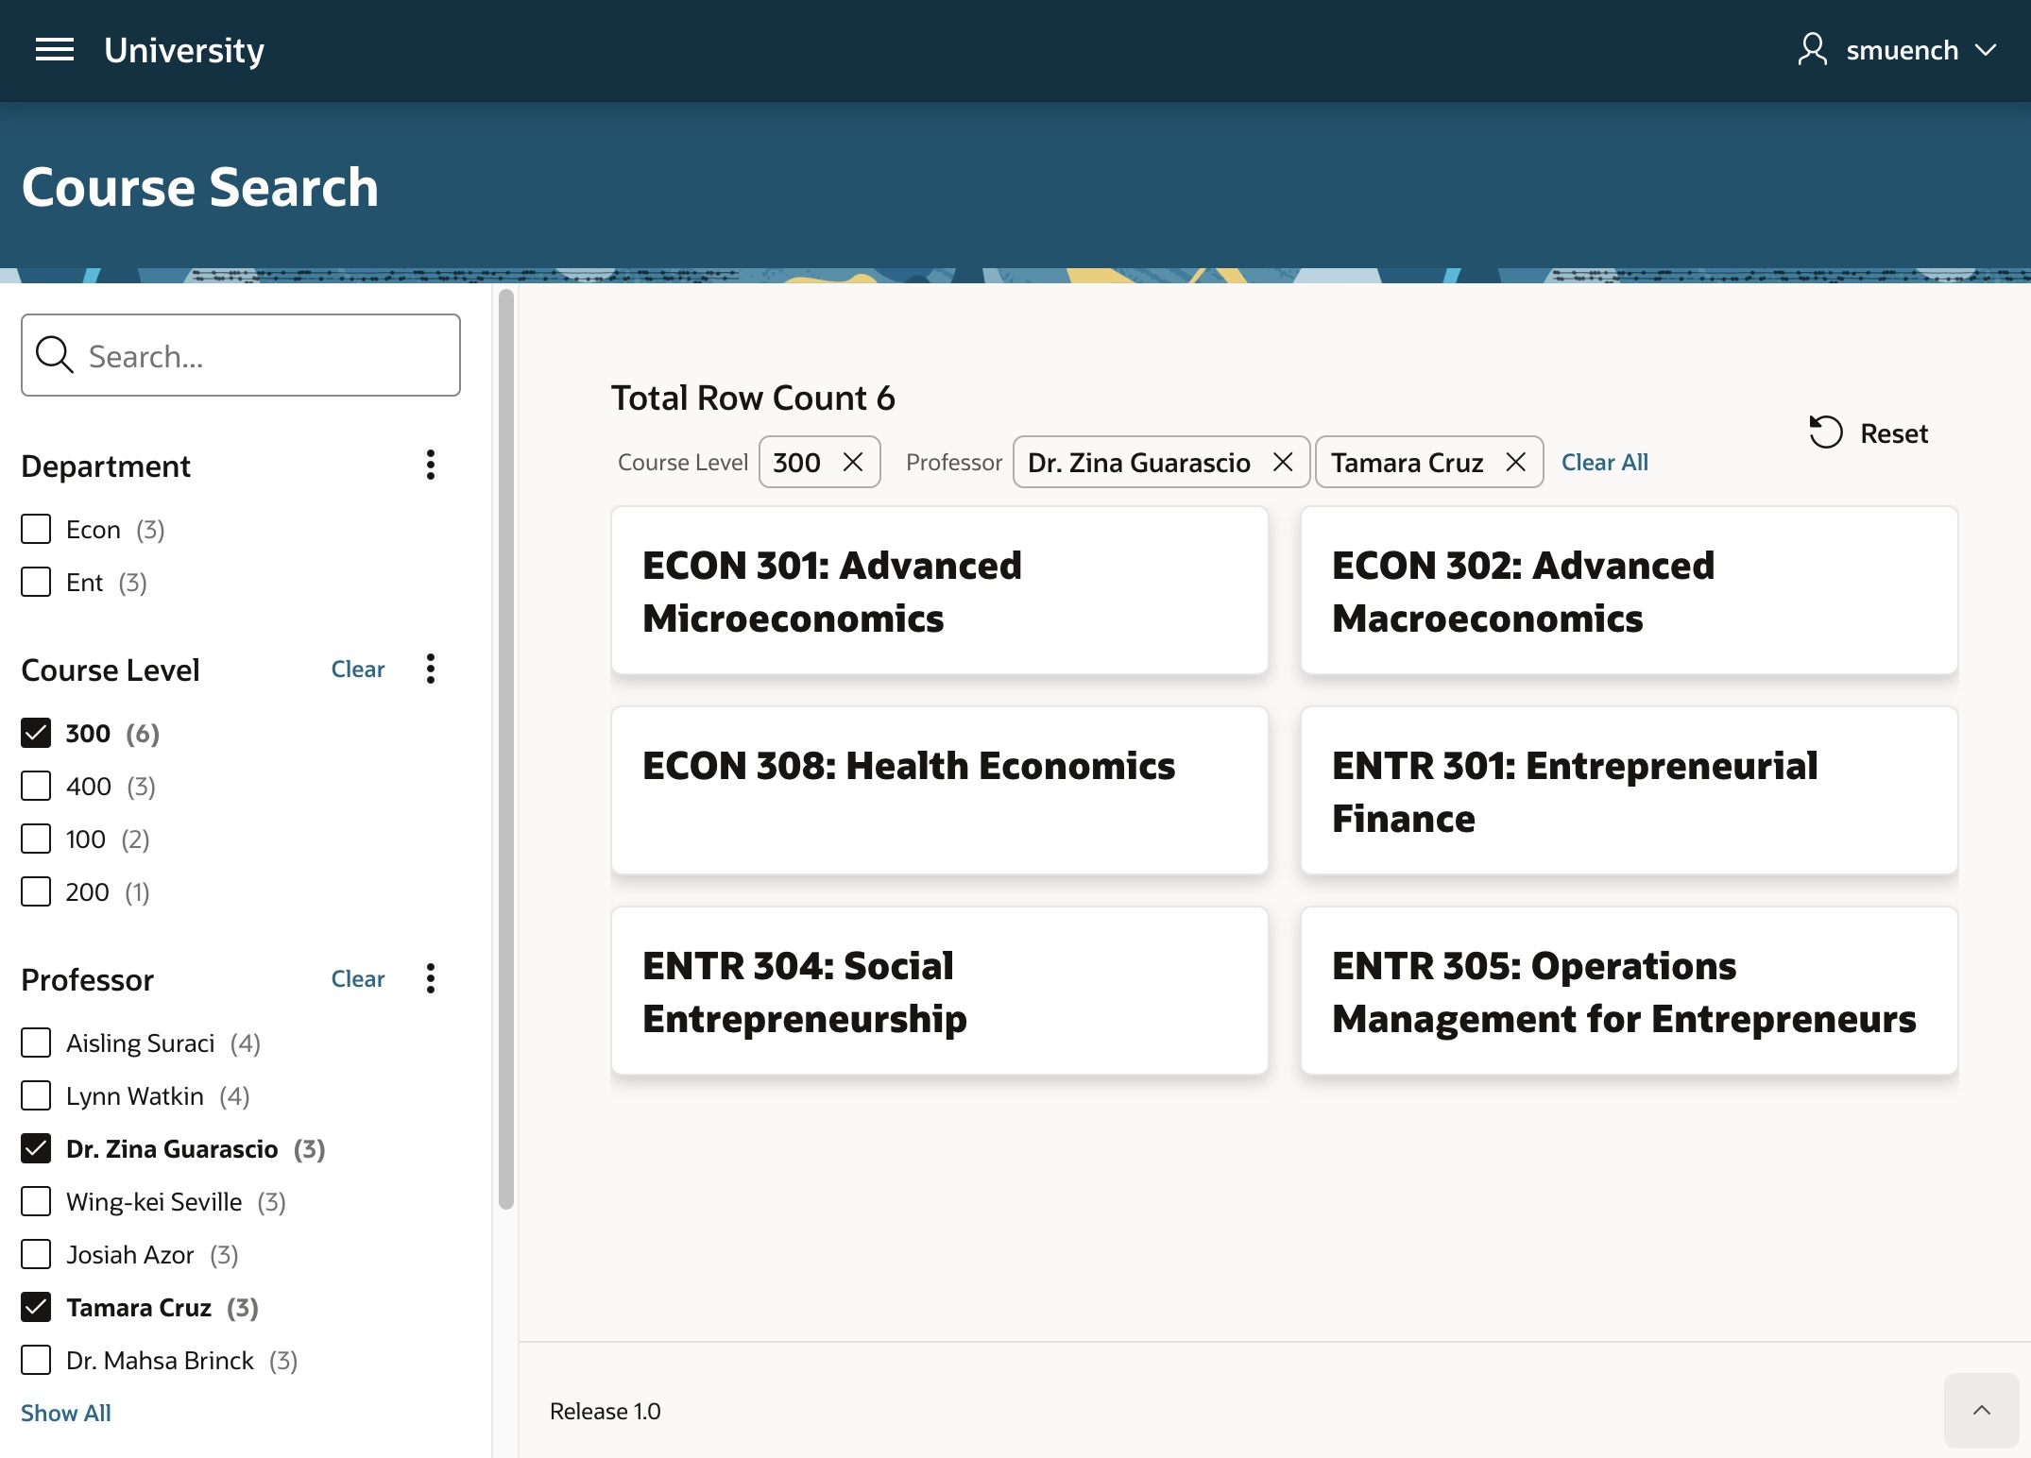Click the user profile icon

pyautogui.click(x=1811, y=49)
